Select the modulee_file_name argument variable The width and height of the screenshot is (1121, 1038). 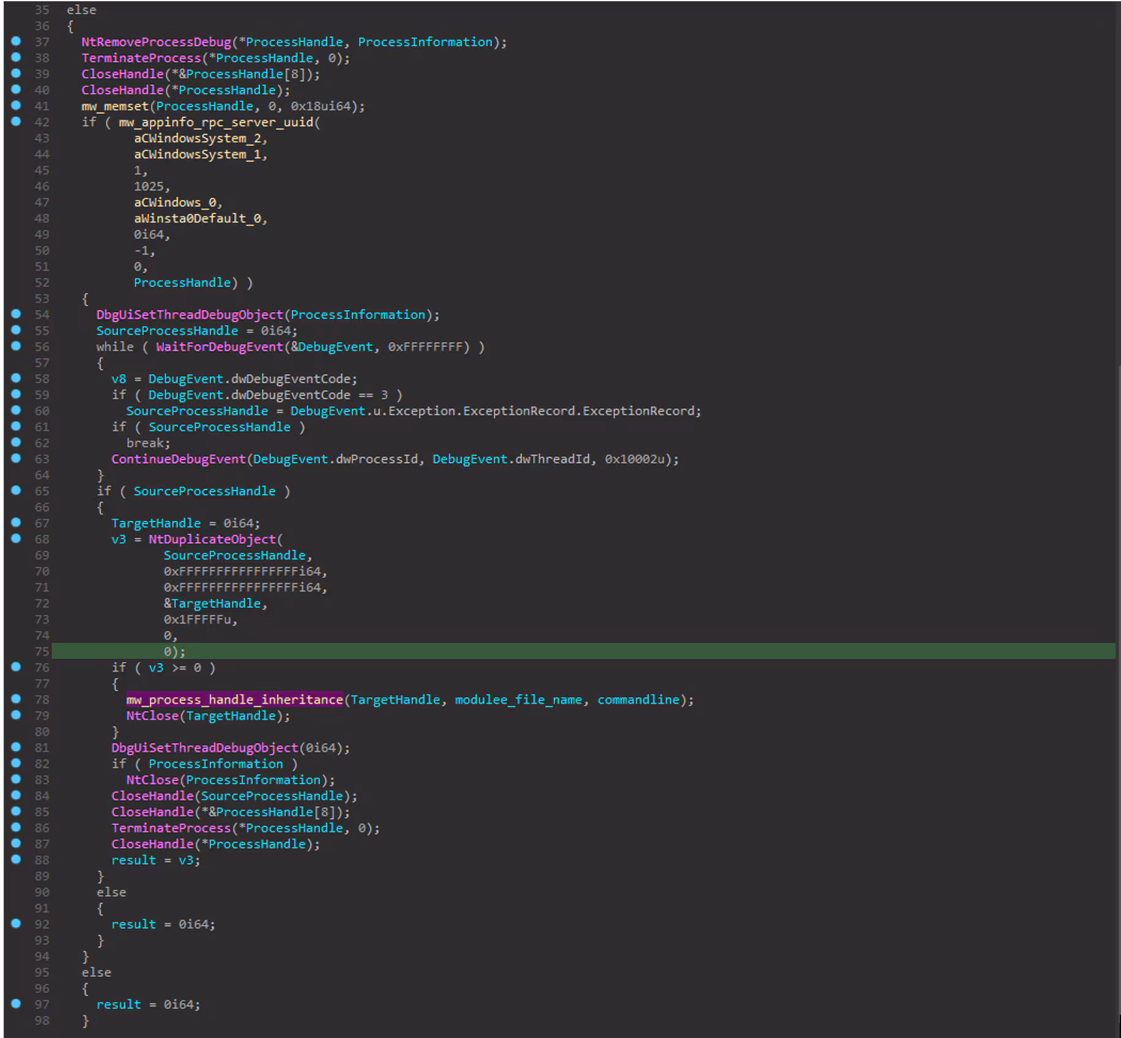pos(518,700)
